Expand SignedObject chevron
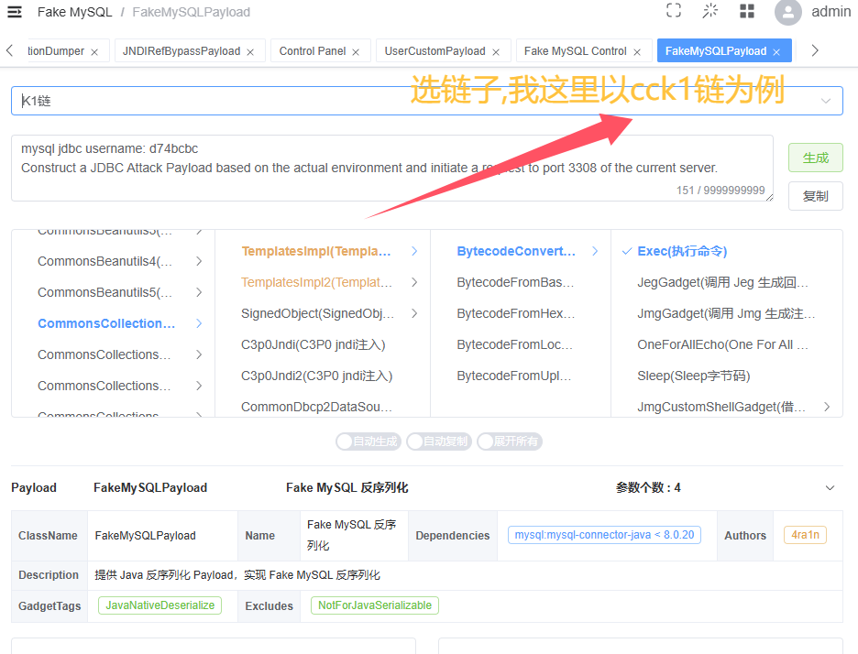This screenshot has height=654, width=858. (414, 313)
